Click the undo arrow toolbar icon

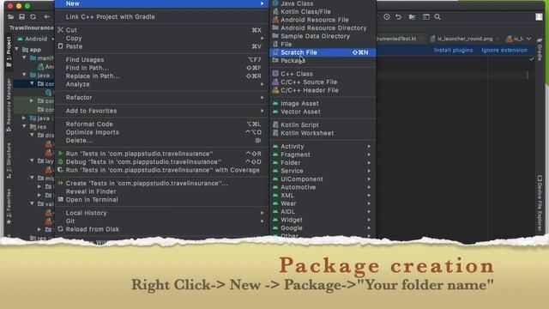(x=398, y=17)
